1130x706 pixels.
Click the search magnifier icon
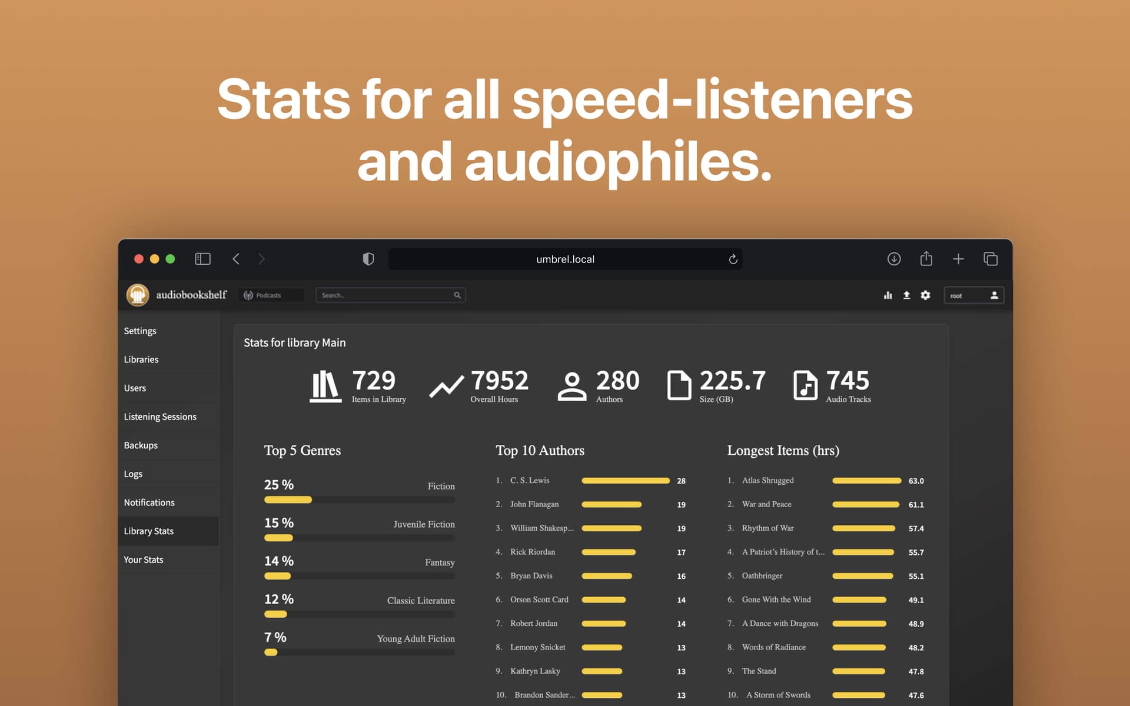pos(457,295)
